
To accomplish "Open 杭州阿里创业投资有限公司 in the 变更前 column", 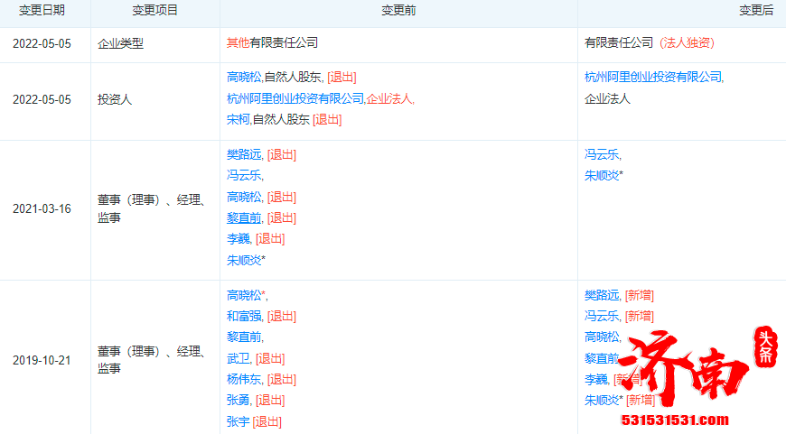I will click(x=295, y=98).
